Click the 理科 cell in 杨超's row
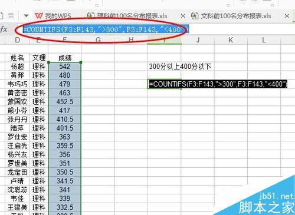The height and width of the screenshot is (215, 295). pos(39,67)
